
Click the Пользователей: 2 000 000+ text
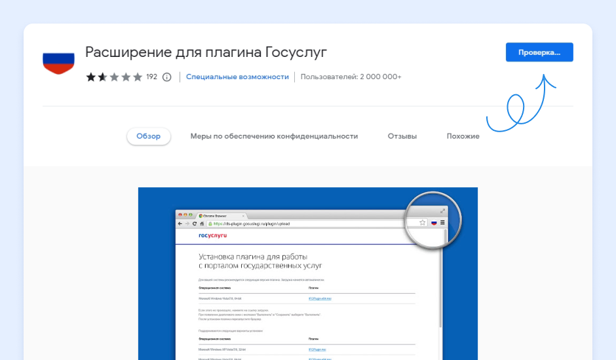[x=351, y=77]
